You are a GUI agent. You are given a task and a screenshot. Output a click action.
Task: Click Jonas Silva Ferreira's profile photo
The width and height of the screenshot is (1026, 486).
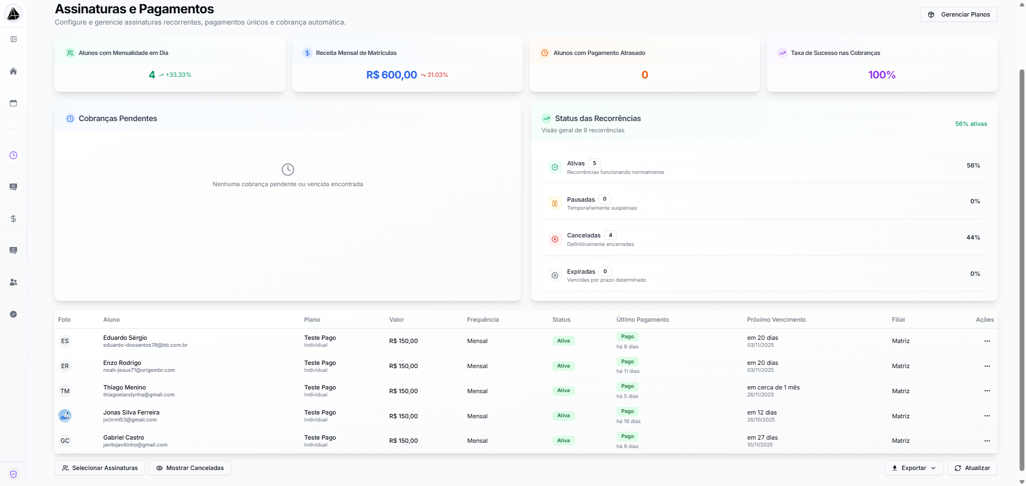tap(65, 416)
